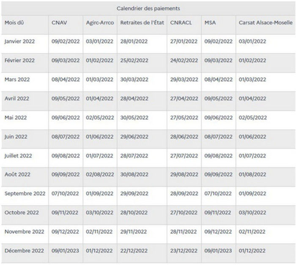Viewport: 296px width, 265px height.
Task: Click CNAV date 09/01/2023 for Décembre
Action: [x=65, y=251]
